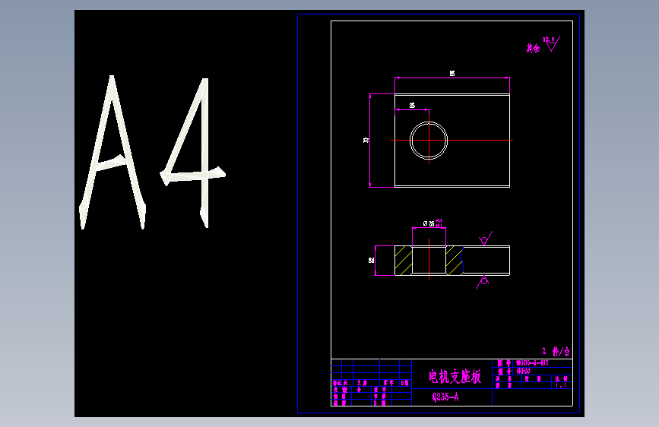659x427 pixels.
Task: Click the Ø35 diameter dimension
Action: click(434, 223)
